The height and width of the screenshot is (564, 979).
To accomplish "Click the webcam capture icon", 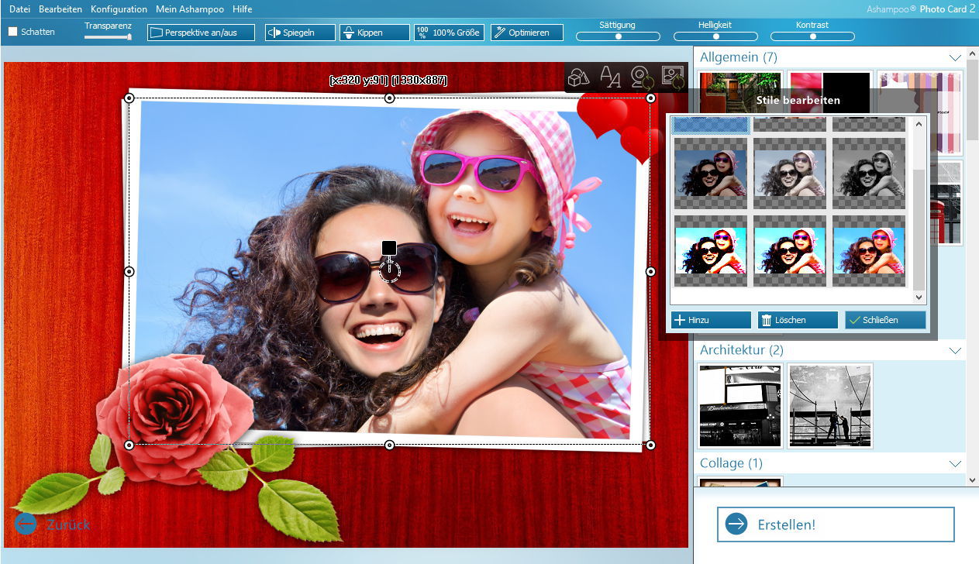I will (x=643, y=77).
